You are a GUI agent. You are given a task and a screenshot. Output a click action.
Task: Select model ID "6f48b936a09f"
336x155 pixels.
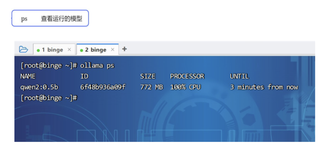(103, 87)
